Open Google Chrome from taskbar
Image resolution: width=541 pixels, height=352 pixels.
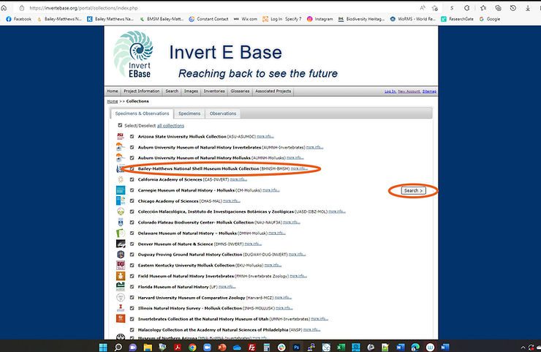[x=192, y=347]
